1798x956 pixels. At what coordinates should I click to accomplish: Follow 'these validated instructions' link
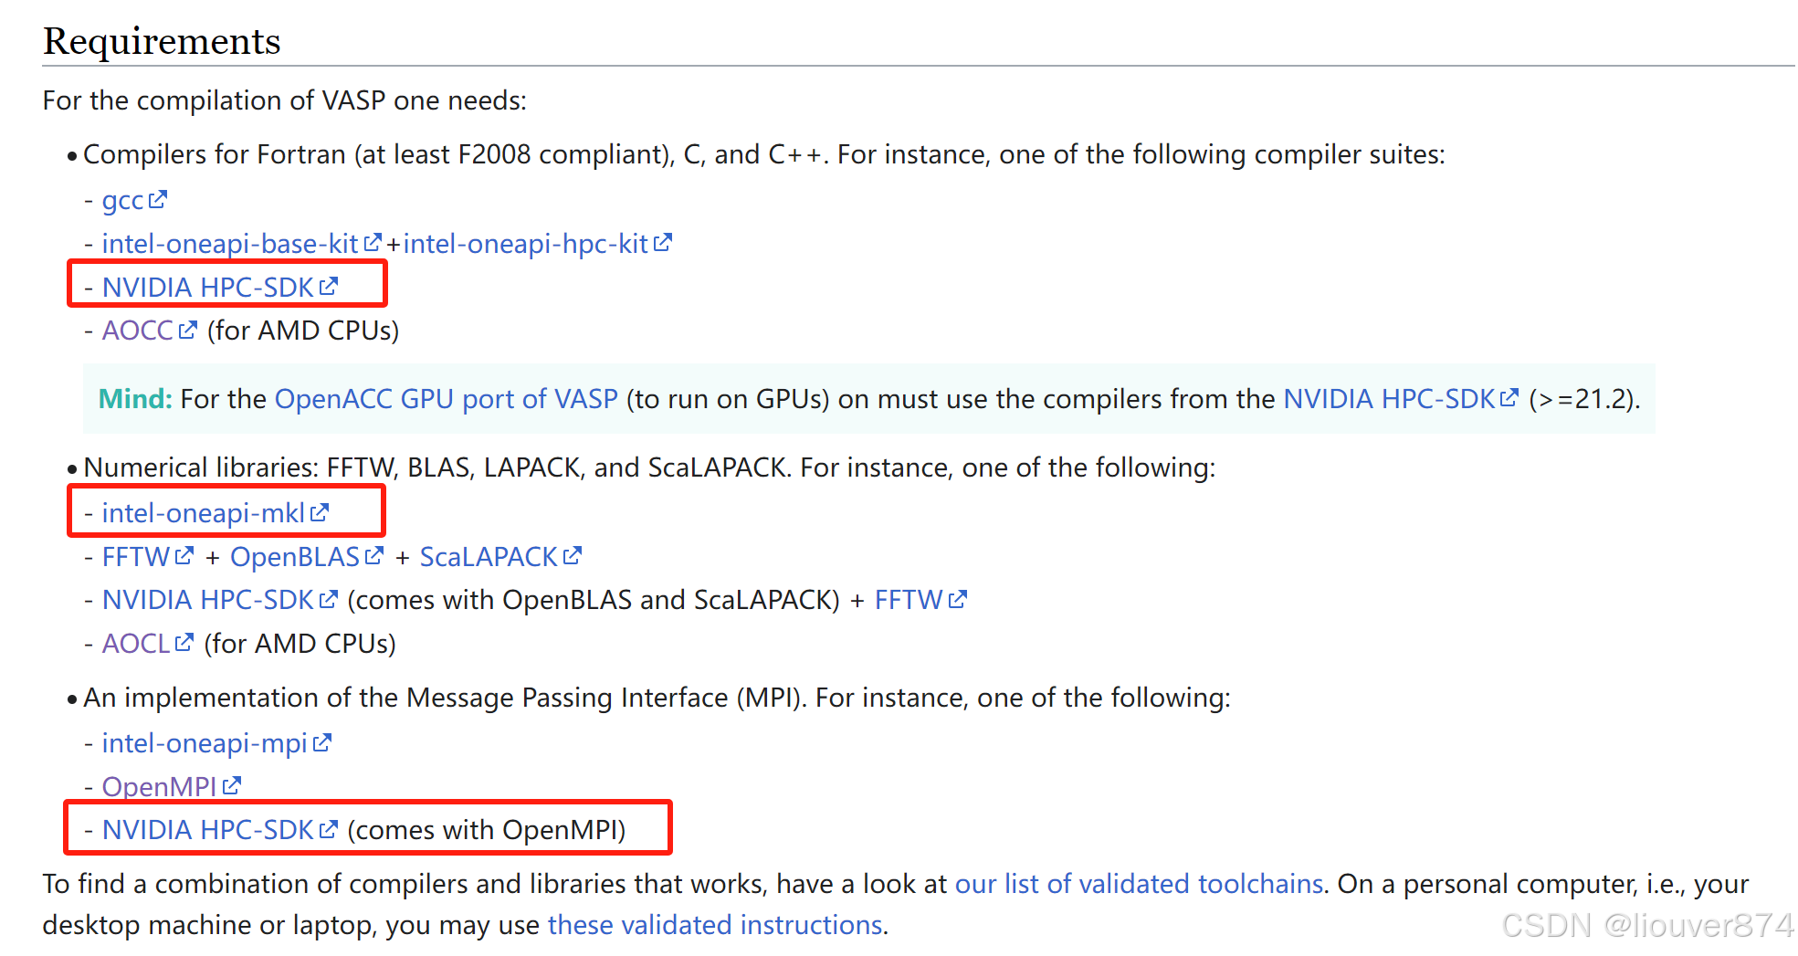pos(715,925)
